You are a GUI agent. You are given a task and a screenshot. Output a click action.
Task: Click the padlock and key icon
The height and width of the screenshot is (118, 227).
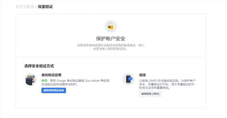pos(111,27)
